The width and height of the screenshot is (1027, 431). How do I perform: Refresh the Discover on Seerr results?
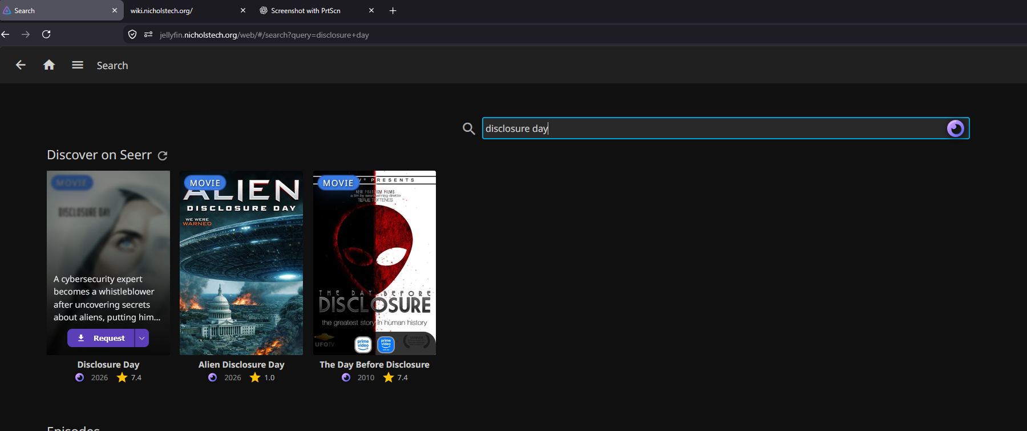click(x=163, y=156)
